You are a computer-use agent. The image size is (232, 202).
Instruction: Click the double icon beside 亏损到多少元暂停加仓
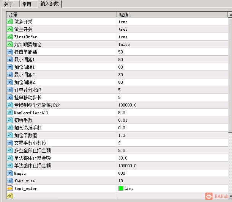[10, 105]
